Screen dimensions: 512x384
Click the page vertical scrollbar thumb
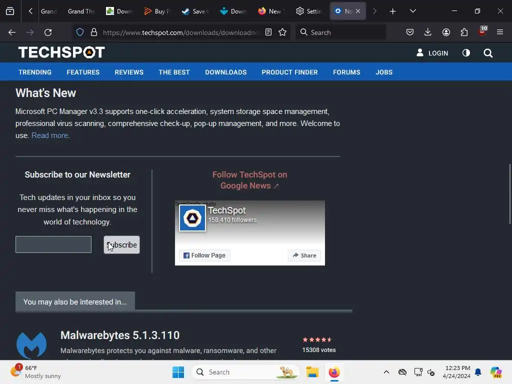click(x=509, y=194)
